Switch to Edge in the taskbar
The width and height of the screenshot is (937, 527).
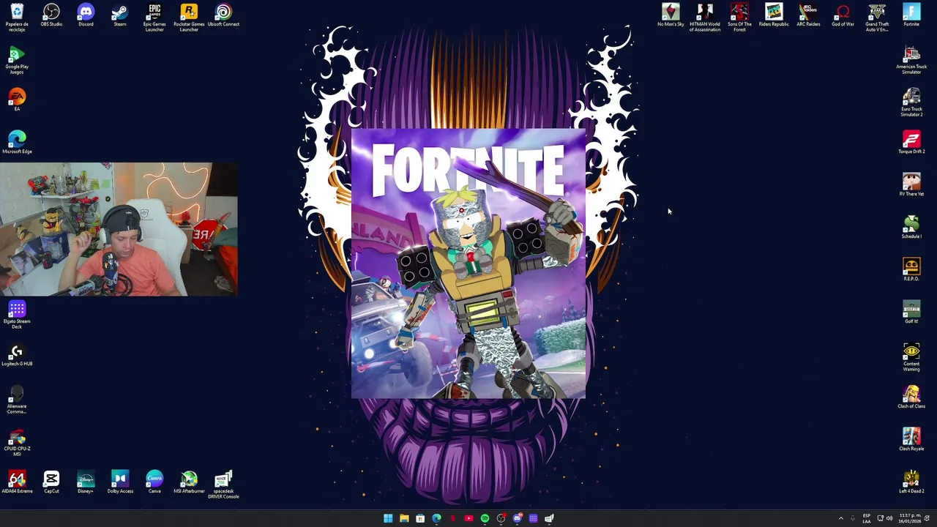[x=436, y=518]
